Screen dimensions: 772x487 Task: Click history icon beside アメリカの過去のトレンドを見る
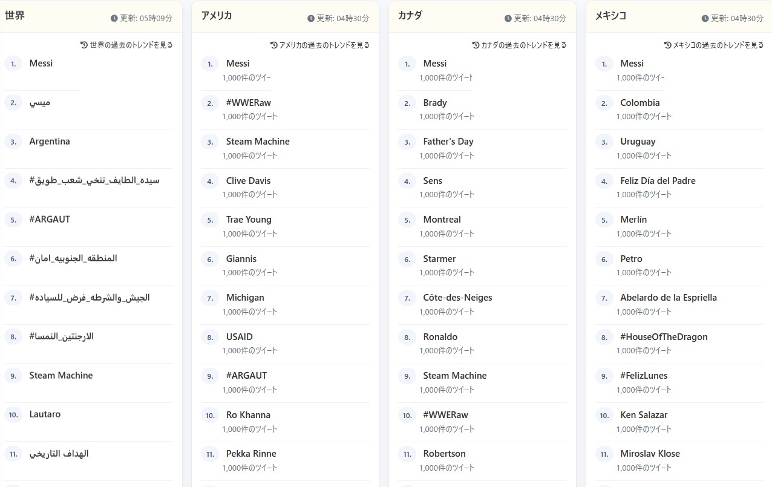(x=273, y=45)
